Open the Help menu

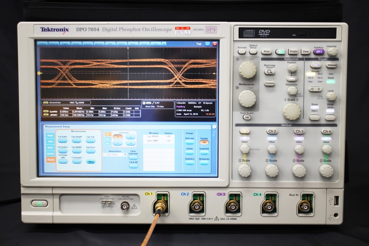pyautogui.click(x=155, y=44)
